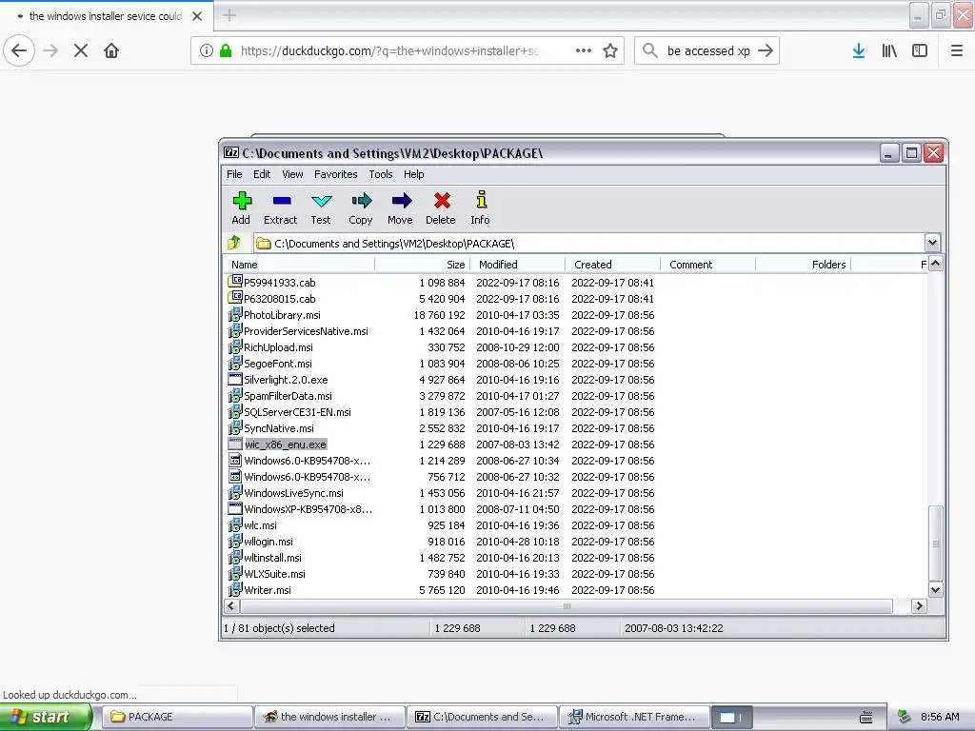Click the system tray clock
This screenshot has height=731, width=975.
click(x=940, y=717)
